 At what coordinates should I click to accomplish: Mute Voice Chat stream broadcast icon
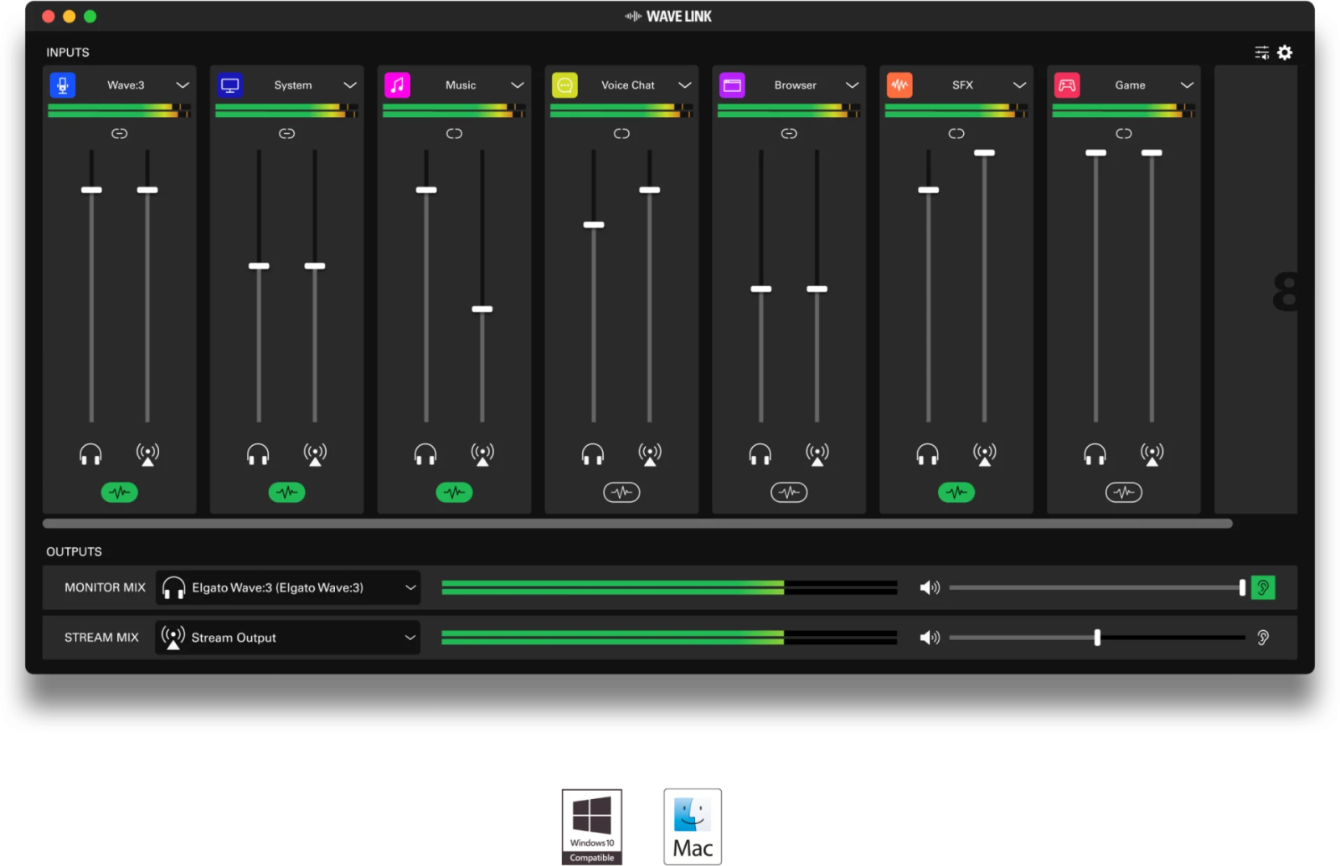click(x=650, y=454)
